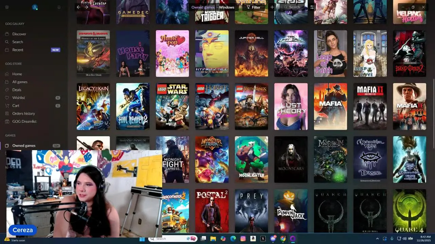This screenshot has height=244, width=435.
Task: Open the House Party game tile
Action: pyautogui.click(x=133, y=54)
